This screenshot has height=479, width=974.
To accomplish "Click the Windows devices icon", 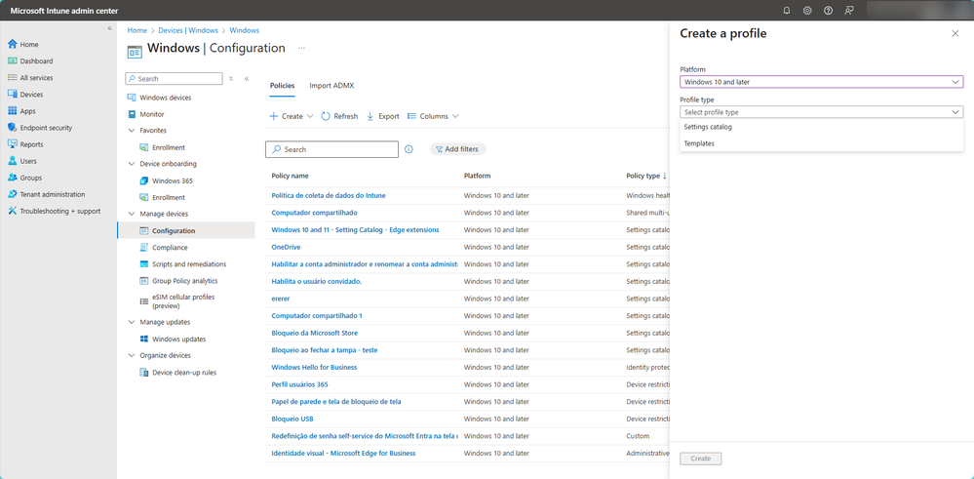I will (132, 98).
